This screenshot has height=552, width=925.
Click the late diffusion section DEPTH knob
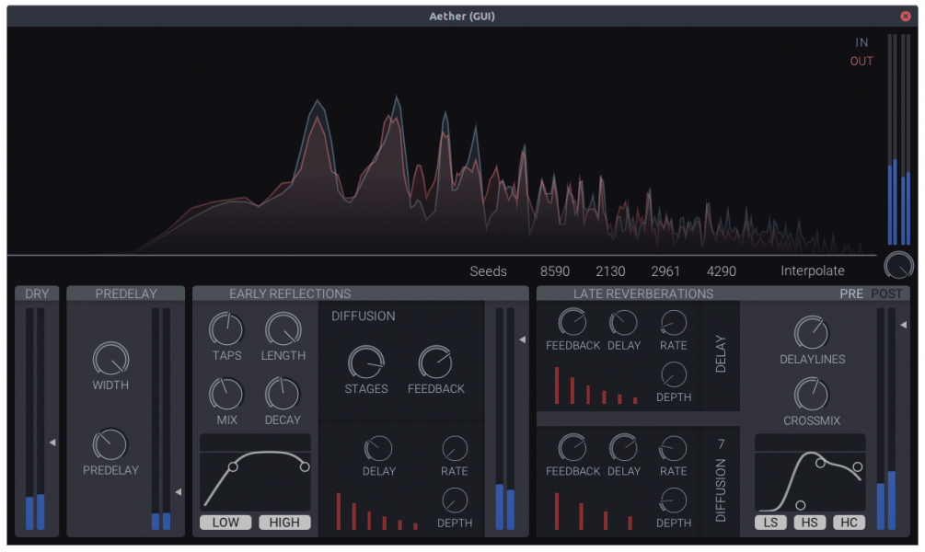point(673,500)
